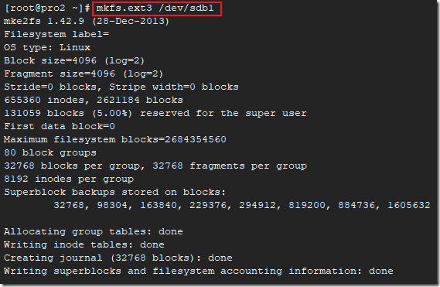The height and width of the screenshot is (287, 440).
Task: Click the Fragment size=4096 line
Action: [84, 73]
